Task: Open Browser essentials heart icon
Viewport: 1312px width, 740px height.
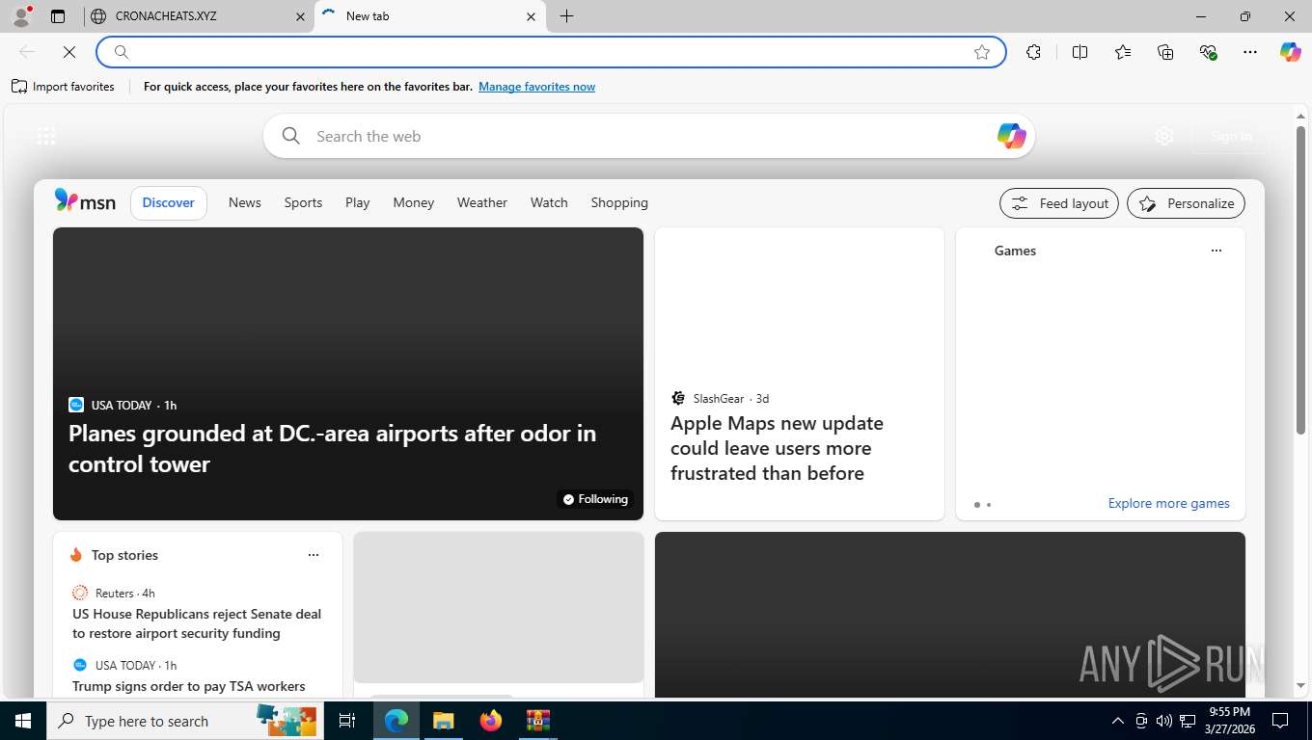Action: [1208, 52]
